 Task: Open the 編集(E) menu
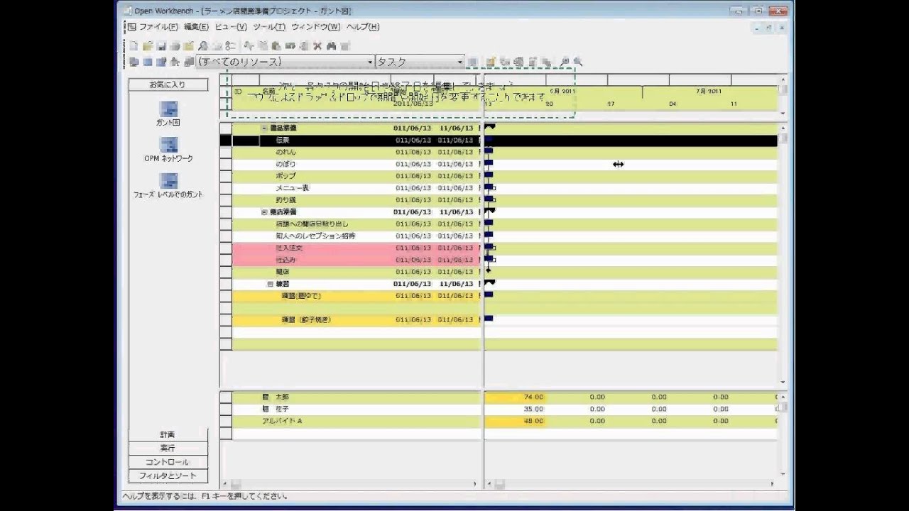point(196,27)
